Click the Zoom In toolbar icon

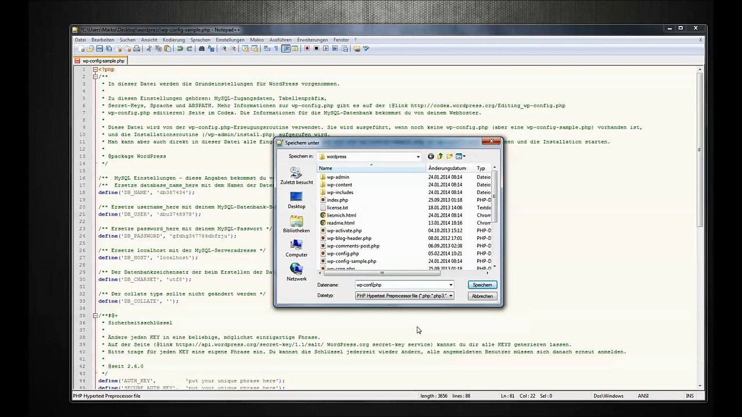click(x=224, y=49)
